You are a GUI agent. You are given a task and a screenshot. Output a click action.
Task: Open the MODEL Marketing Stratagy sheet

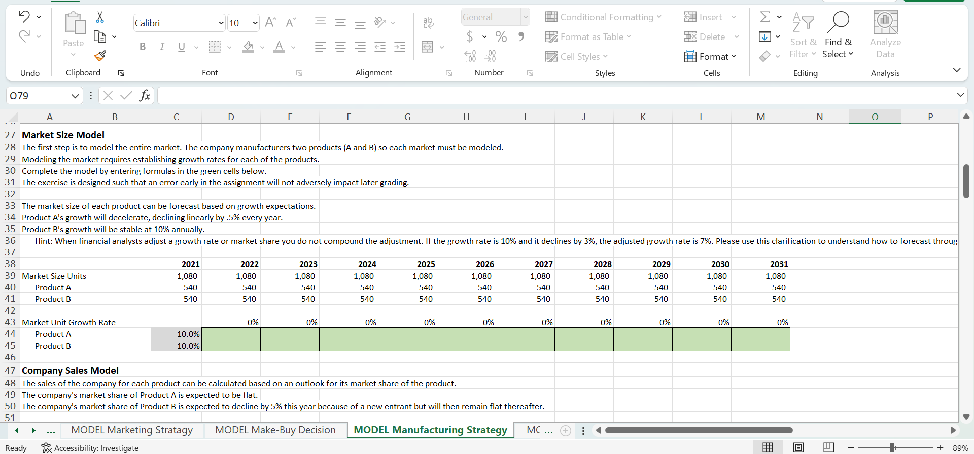click(132, 430)
